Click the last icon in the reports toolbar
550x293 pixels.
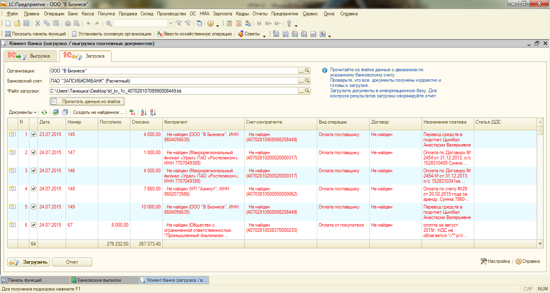click(323, 34)
